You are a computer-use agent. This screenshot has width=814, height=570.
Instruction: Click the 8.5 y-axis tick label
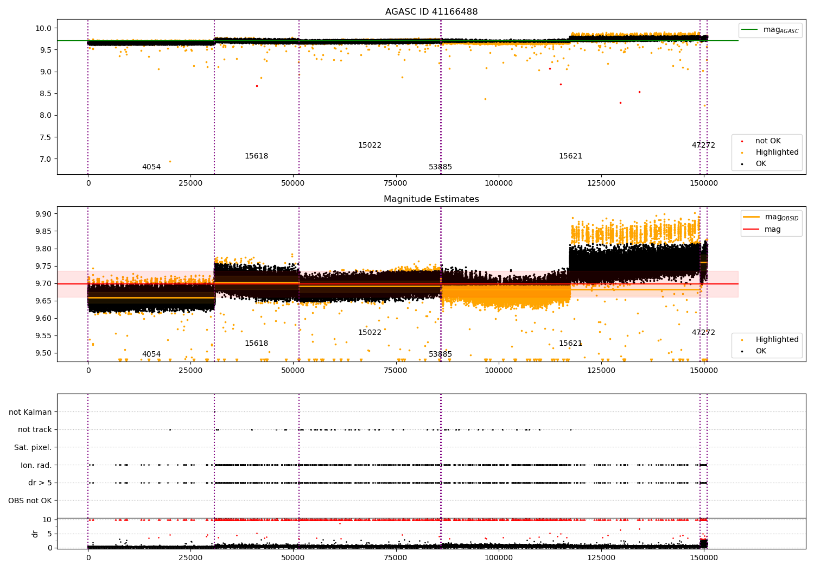click(x=47, y=93)
